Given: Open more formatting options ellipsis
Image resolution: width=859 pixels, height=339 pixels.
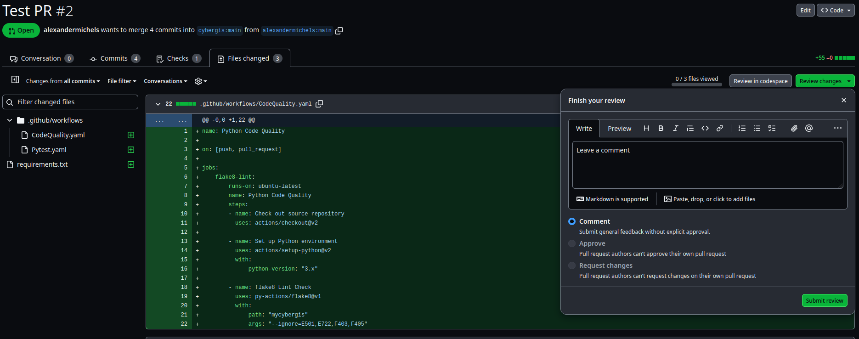Looking at the screenshot, I should pyautogui.click(x=838, y=128).
